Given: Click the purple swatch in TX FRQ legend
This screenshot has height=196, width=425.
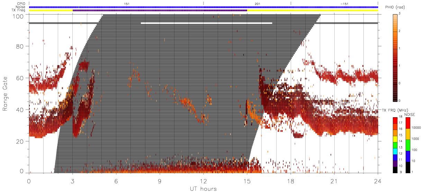Looking at the screenshot, I should [395, 164].
